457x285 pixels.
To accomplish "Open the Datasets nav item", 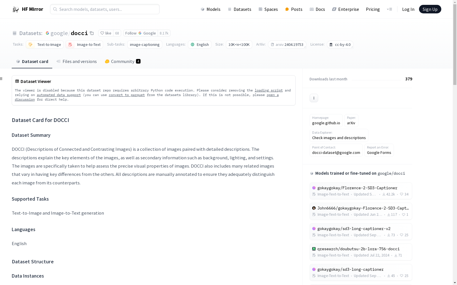I will (239, 9).
